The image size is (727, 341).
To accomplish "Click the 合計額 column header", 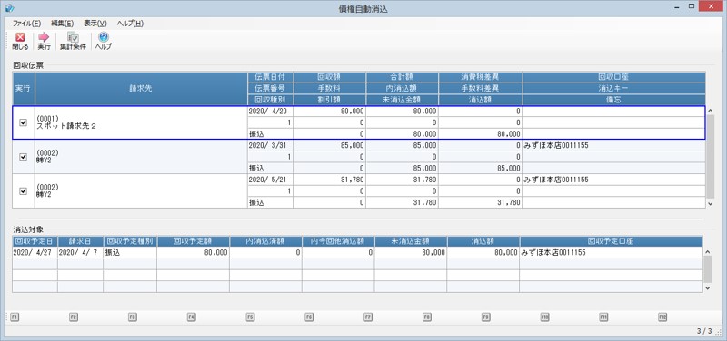I will (402, 77).
